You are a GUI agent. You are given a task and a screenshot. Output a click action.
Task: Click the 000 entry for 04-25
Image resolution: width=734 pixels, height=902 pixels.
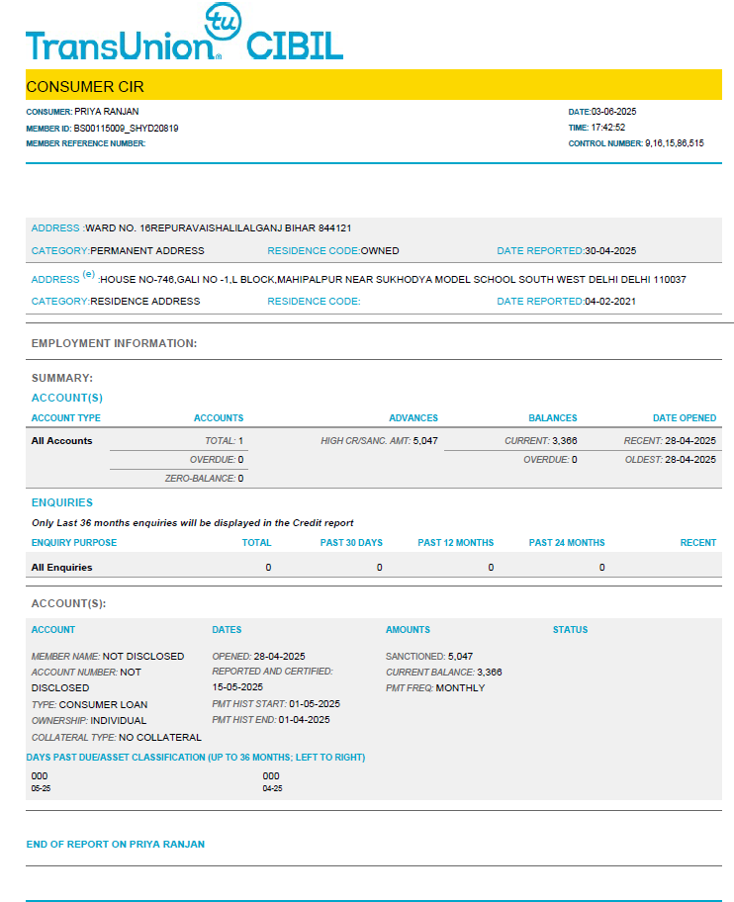[x=271, y=776]
